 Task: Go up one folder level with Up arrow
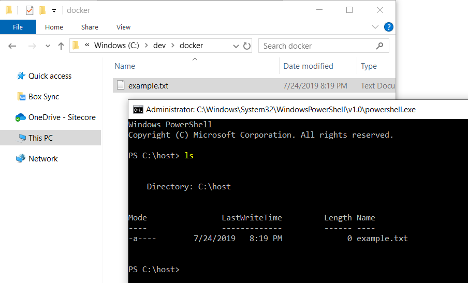pyautogui.click(x=61, y=46)
